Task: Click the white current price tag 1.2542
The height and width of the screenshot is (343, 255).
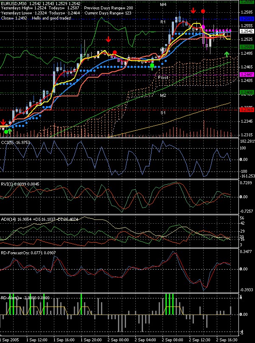Action: click(x=247, y=31)
